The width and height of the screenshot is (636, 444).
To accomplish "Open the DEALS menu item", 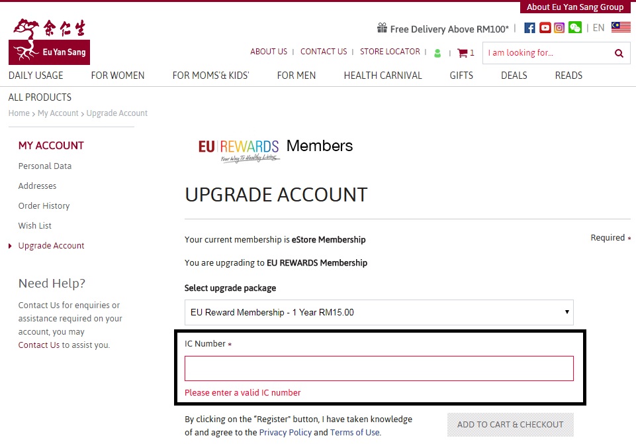I will pos(514,76).
